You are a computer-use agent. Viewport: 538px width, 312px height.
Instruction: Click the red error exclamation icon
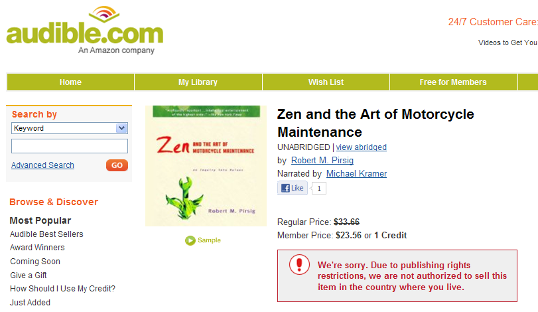[x=299, y=264]
